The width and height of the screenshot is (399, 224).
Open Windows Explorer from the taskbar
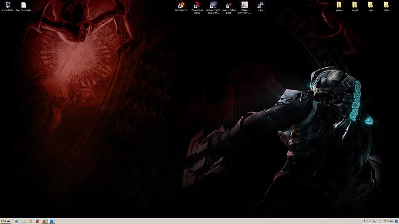pos(24,222)
